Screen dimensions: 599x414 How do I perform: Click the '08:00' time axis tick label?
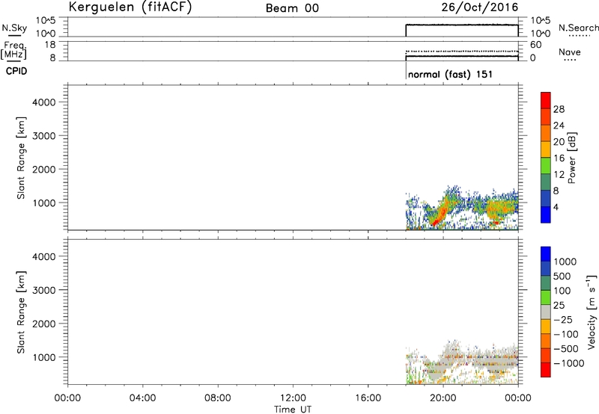(218, 398)
